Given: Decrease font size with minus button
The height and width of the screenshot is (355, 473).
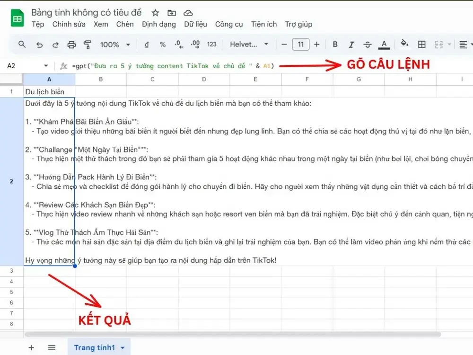Looking at the screenshot, I should point(284,44).
